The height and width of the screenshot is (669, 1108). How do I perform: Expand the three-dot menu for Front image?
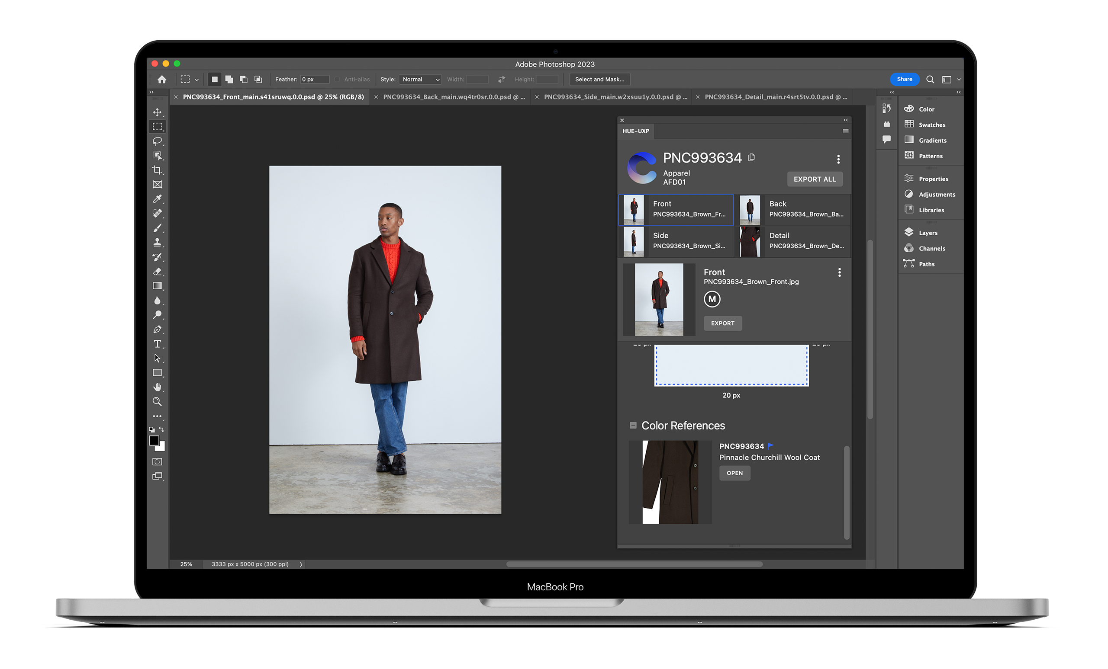click(837, 271)
